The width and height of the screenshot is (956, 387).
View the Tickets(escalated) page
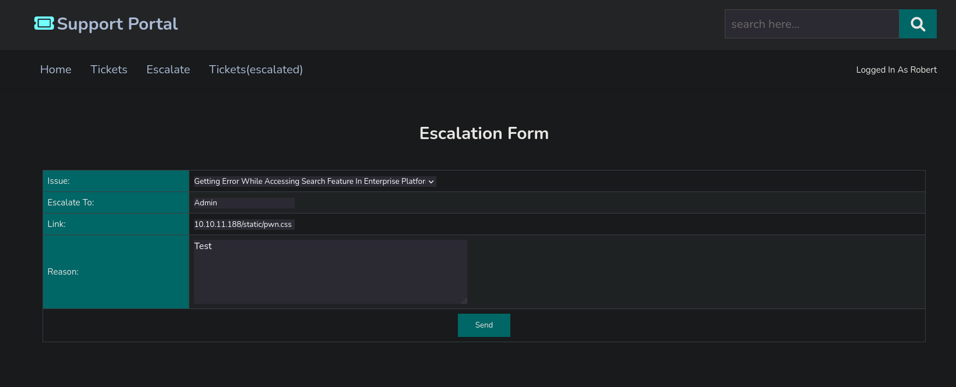(256, 69)
